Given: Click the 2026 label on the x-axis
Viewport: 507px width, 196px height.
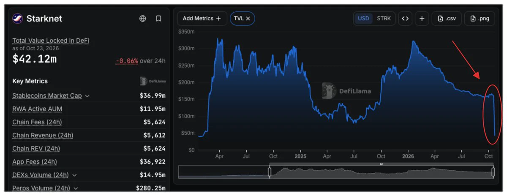Looking at the screenshot, I should [408, 156].
